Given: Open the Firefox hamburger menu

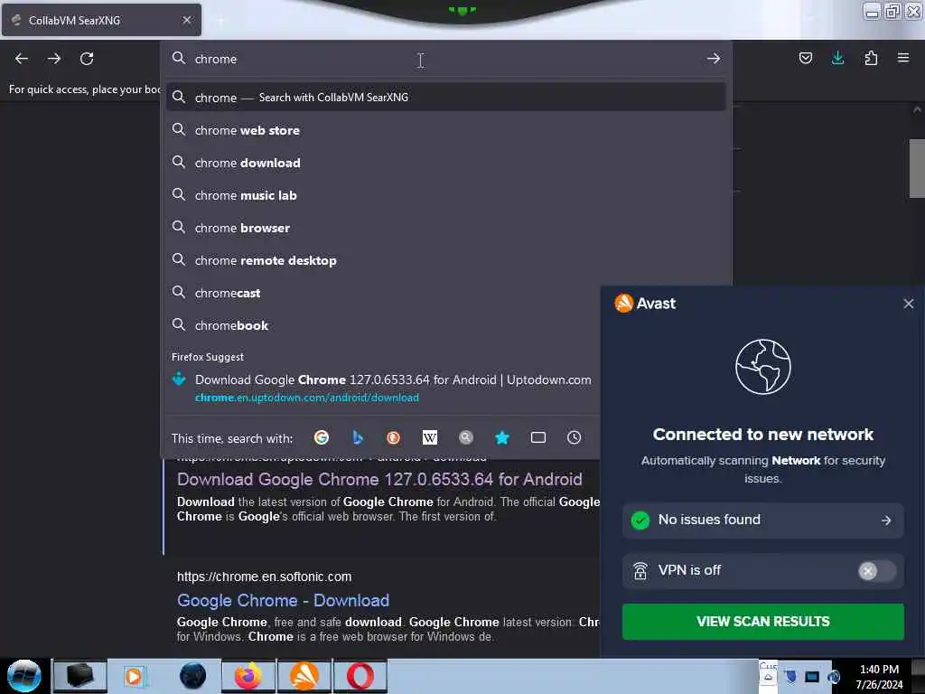Looking at the screenshot, I should coord(903,58).
